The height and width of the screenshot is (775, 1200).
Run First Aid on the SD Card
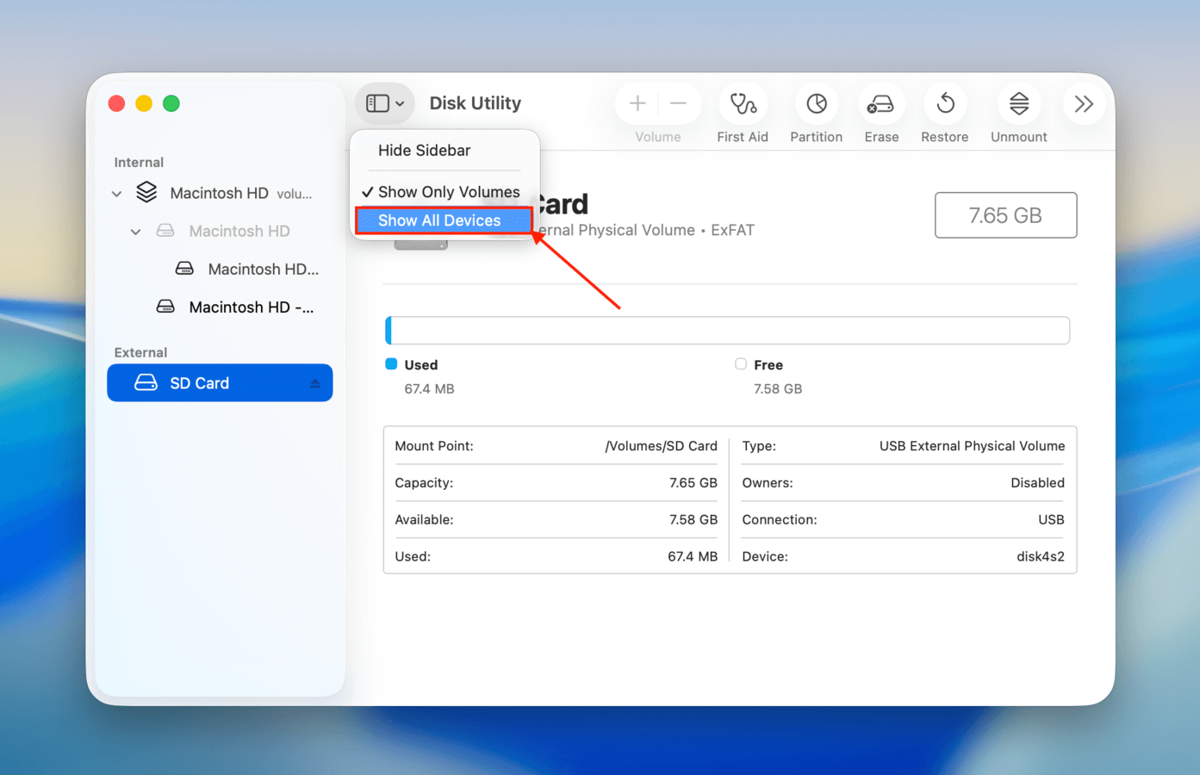(x=743, y=103)
